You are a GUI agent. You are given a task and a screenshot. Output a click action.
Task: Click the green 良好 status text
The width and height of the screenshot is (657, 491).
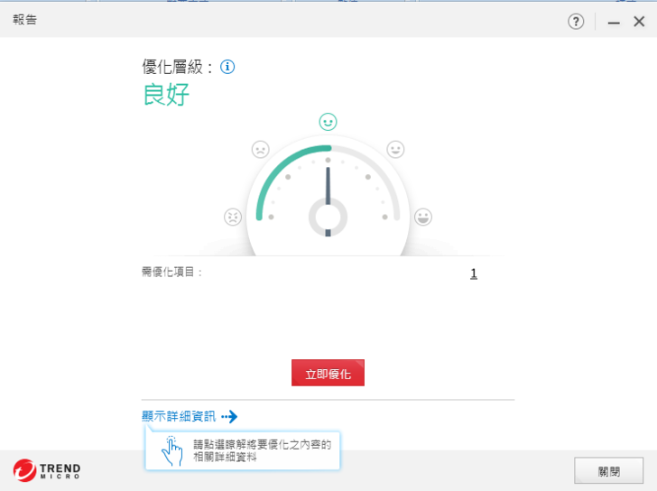pyautogui.click(x=166, y=95)
